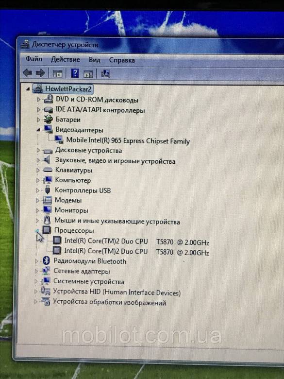Screen dimensions: 284x379
Task: Click the Дисковые устройства disk icon
Action: (x=48, y=151)
